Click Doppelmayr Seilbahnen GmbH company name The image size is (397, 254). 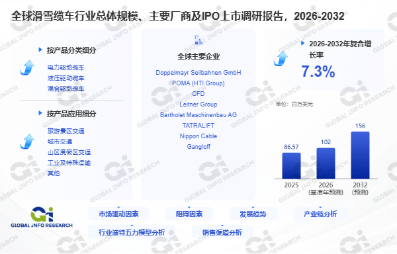[198, 73]
